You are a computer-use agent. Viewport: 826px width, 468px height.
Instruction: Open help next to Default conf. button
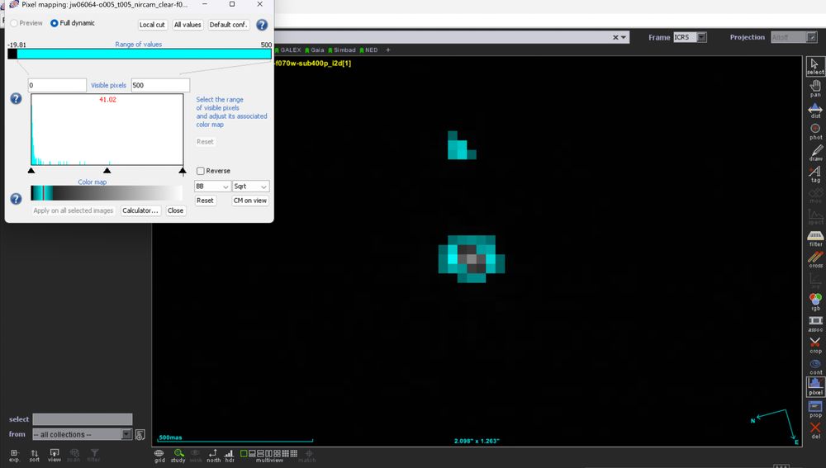coord(262,25)
